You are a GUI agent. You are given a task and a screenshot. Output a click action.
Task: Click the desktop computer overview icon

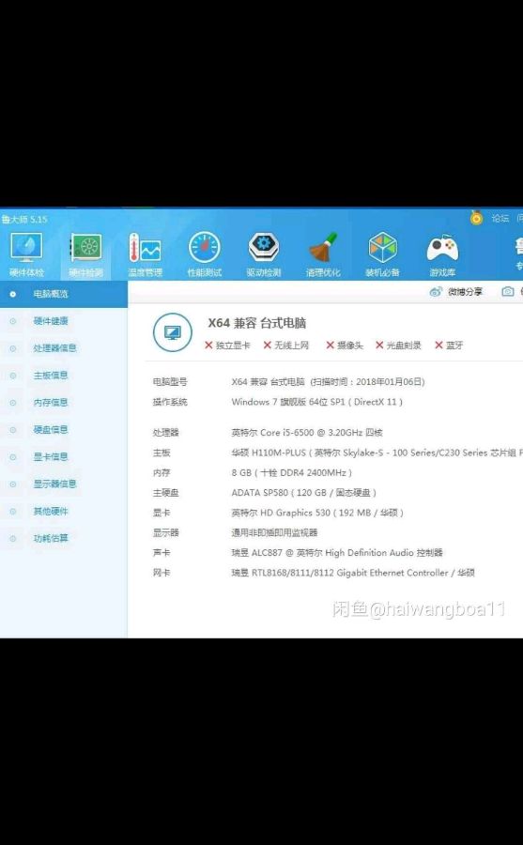[173, 332]
